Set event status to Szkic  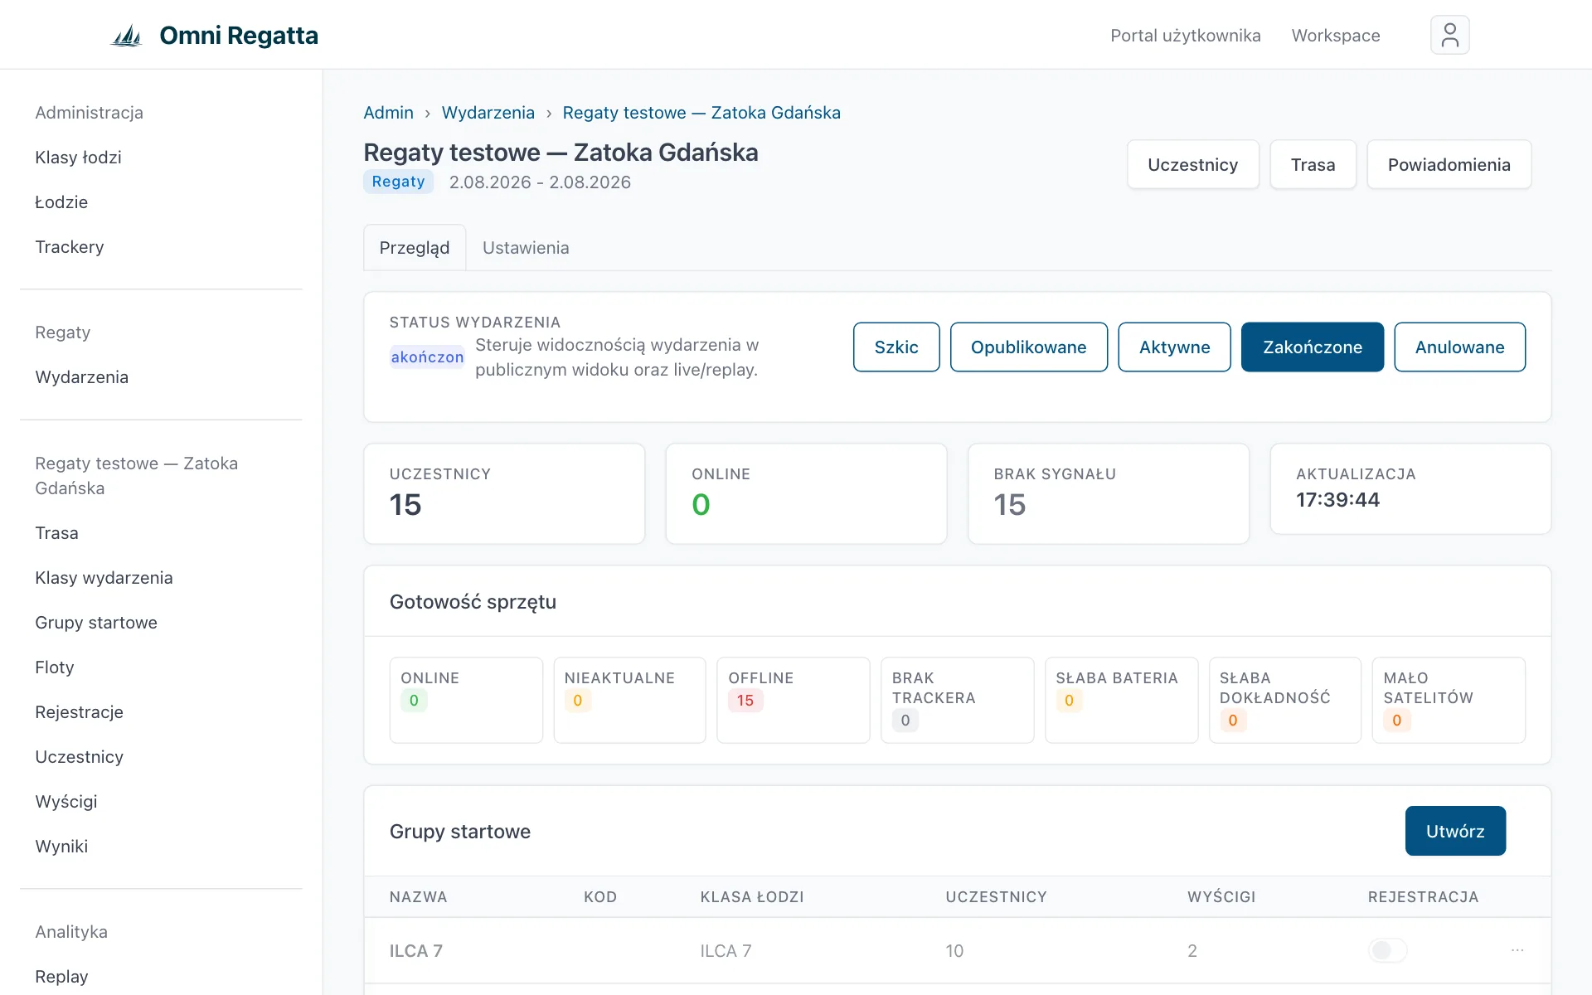[x=896, y=347]
